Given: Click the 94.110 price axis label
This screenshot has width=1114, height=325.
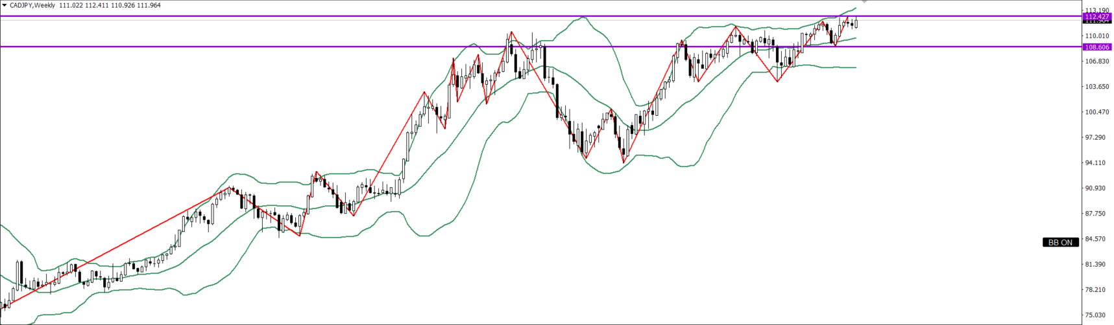Looking at the screenshot, I should (1095, 162).
